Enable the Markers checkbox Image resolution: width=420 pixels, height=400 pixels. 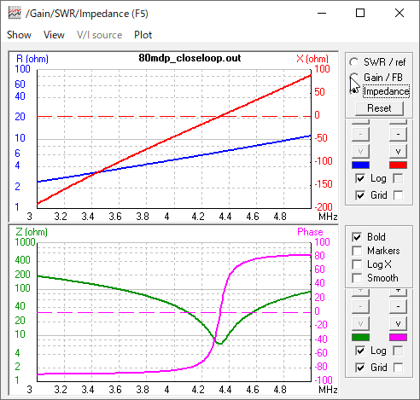357,251
